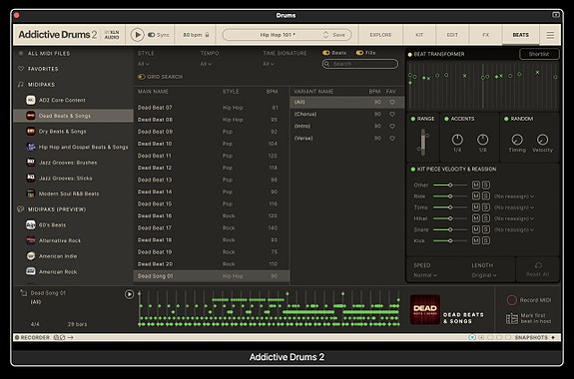This screenshot has height=379, width=574.
Task: Open the Toms reassign dropdown
Action: (514, 207)
